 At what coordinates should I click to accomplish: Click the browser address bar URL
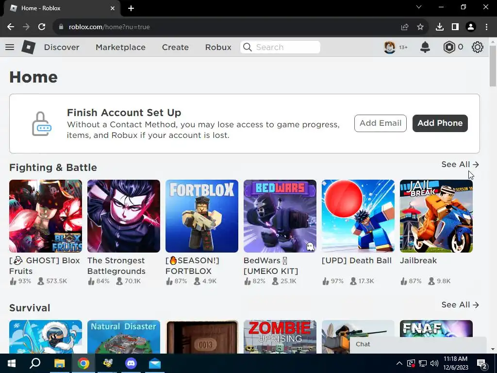[x=109, y=27]
